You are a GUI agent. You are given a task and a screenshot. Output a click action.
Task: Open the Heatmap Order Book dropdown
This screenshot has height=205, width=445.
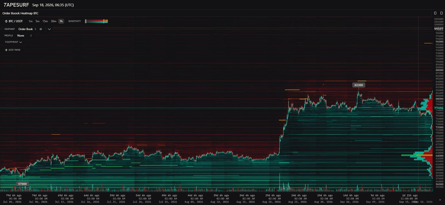pyautogui.click(x=27, y=29)
